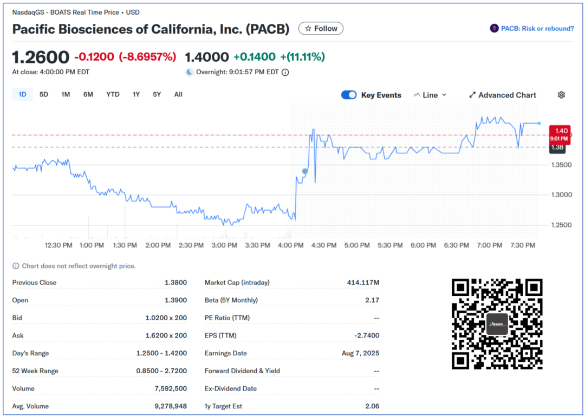Click the Earnings Date Aug 7, 2025
Image resolution: width=585 pixels, height=416 pixels.
point(360,353)
